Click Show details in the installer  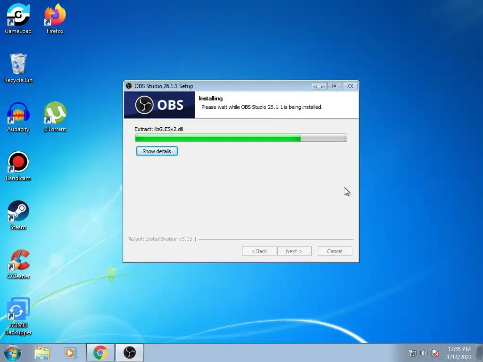pyautogui.click(x=157, y=151)
